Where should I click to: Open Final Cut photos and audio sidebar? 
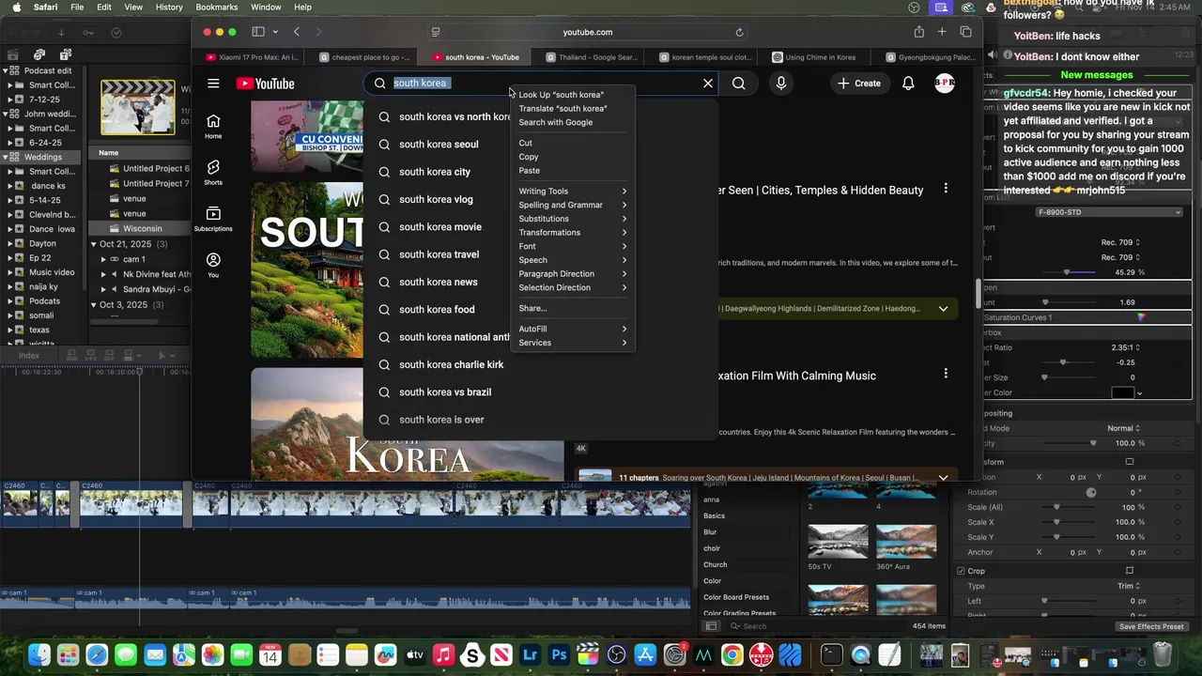(x=39, y=54)
